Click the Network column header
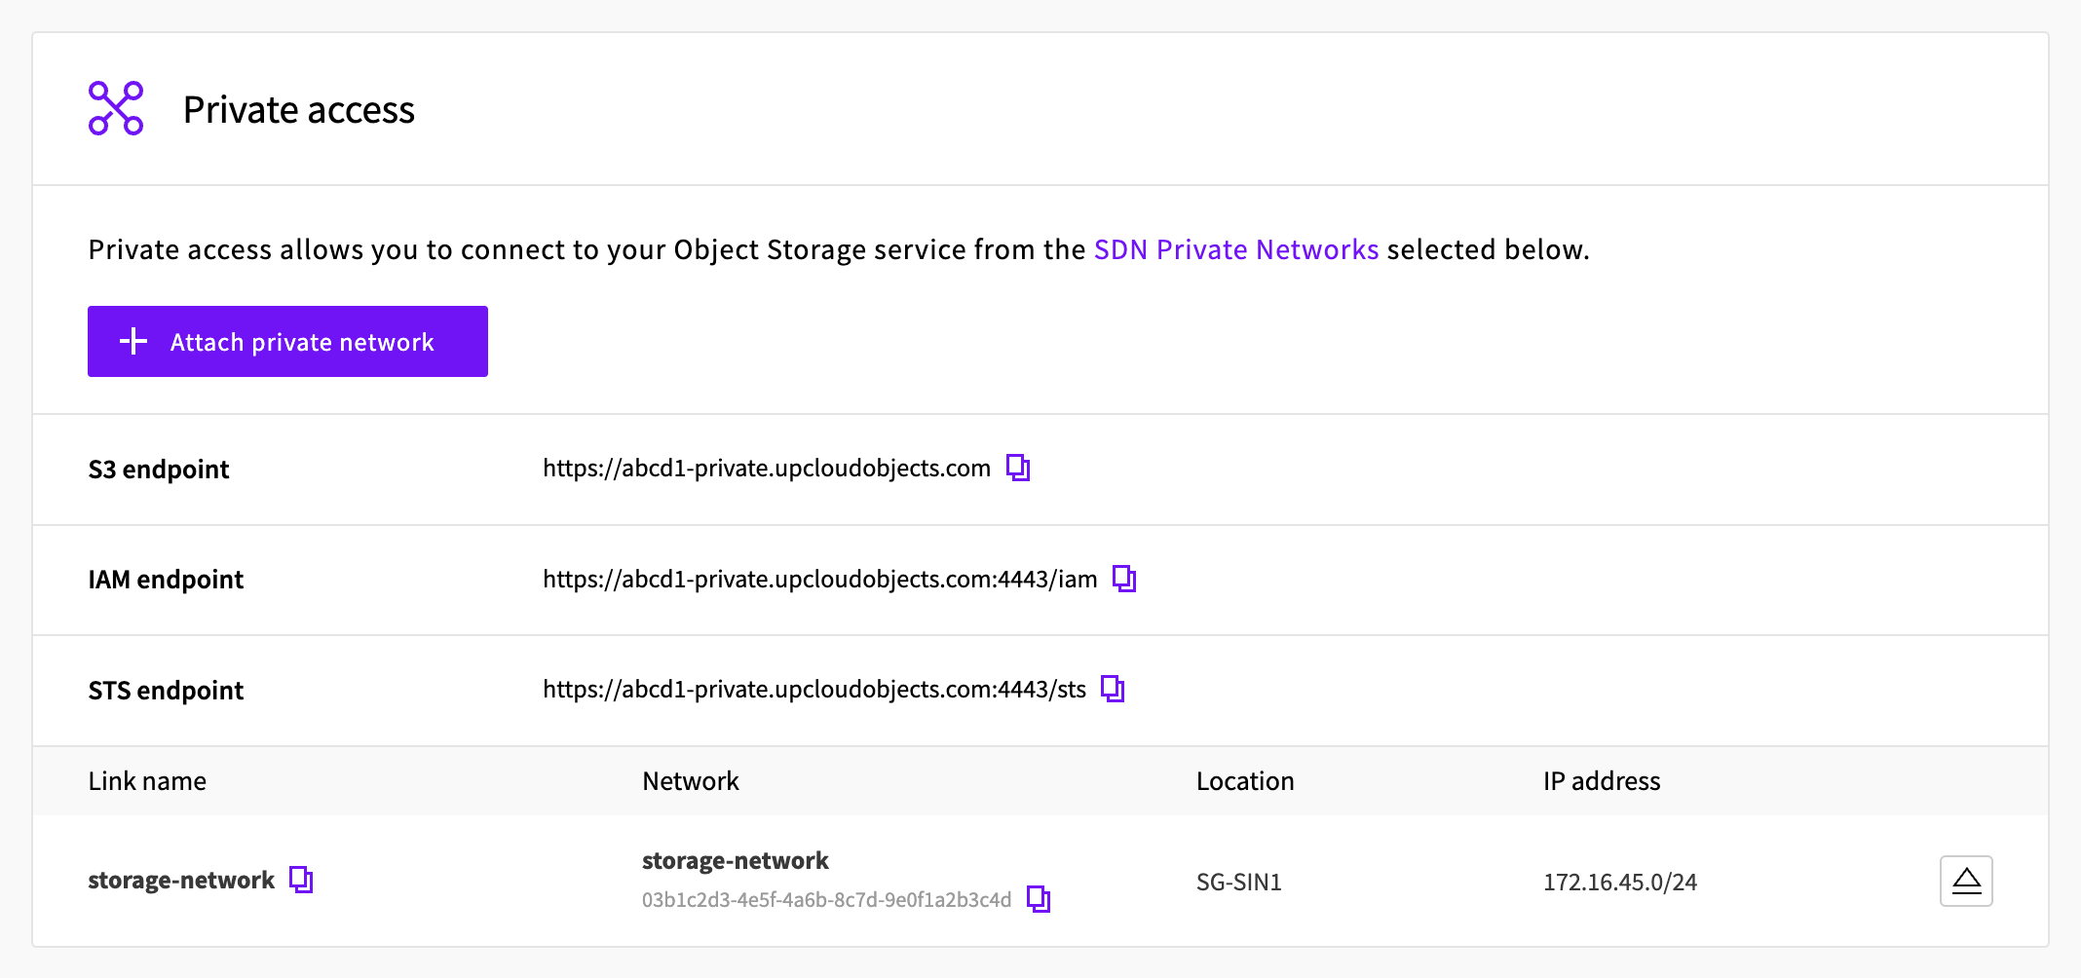 pyautogui.click(x=691, y=781)
